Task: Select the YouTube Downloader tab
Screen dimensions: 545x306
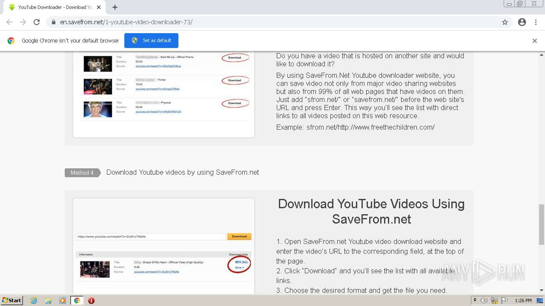Action: (x=54, y=7)
